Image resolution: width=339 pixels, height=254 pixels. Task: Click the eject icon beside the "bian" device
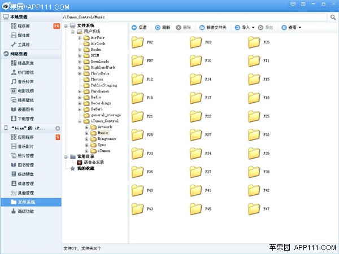click(58, 129)
